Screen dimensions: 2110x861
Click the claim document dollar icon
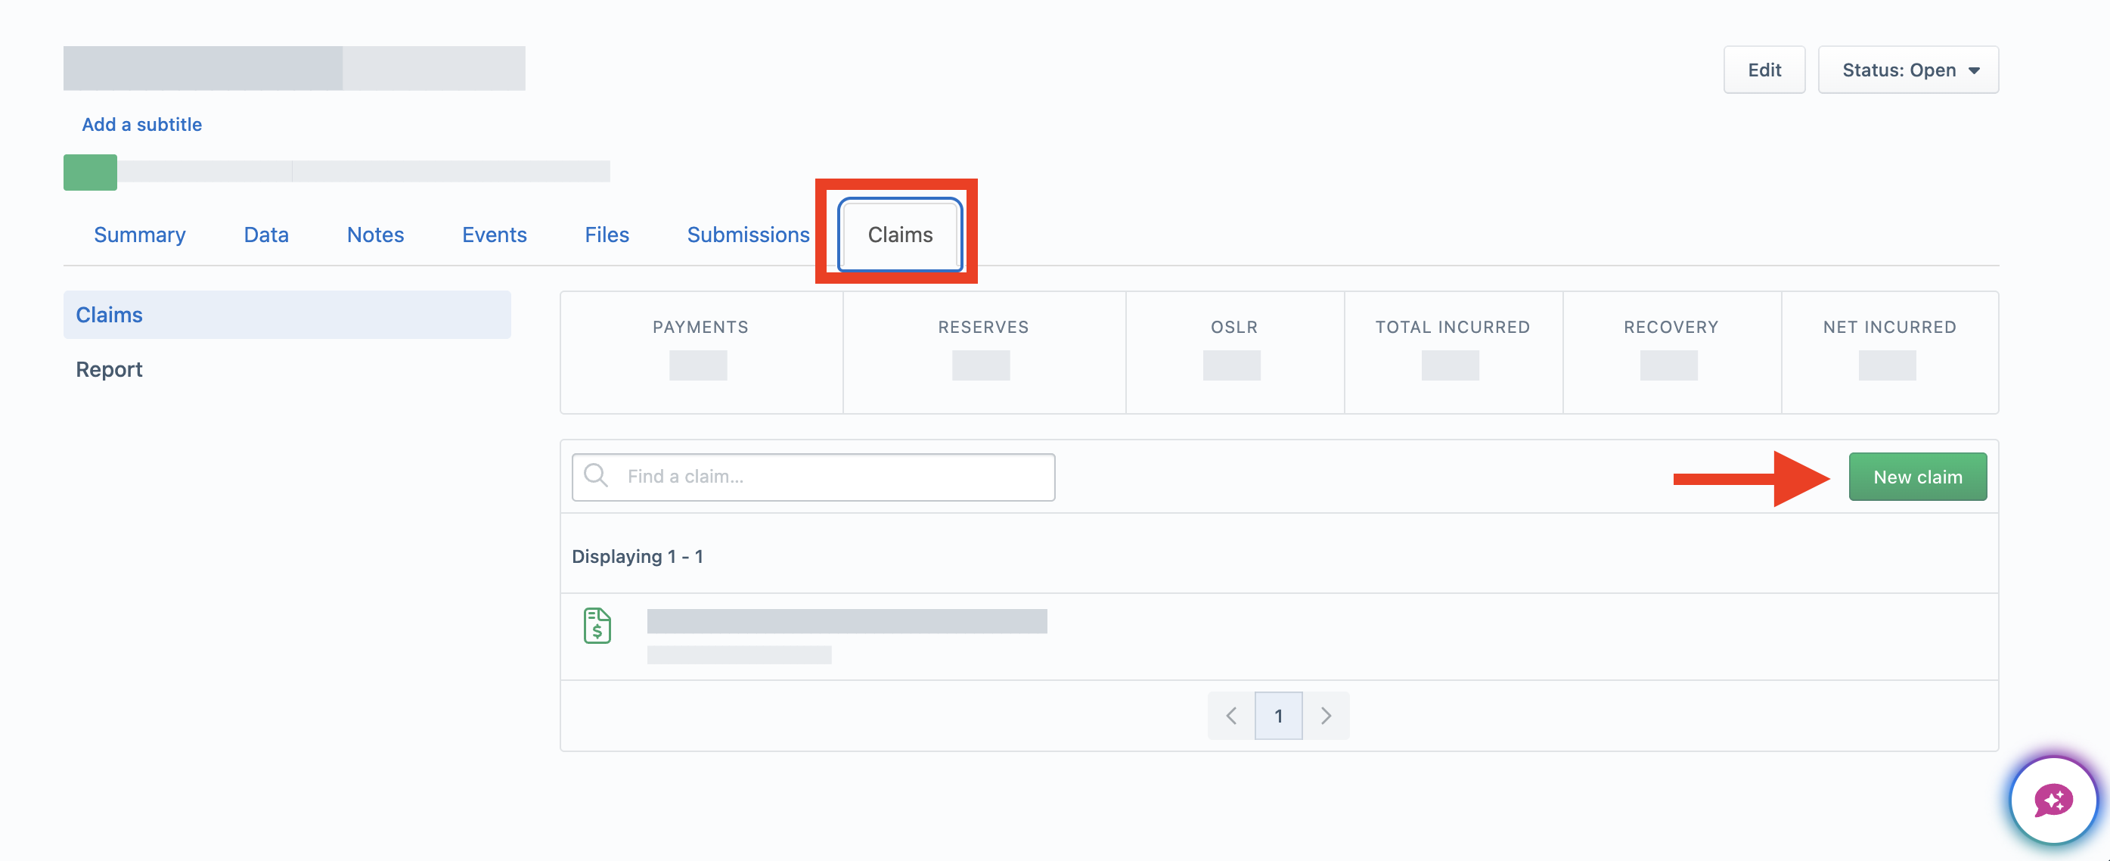click(597, 626)
